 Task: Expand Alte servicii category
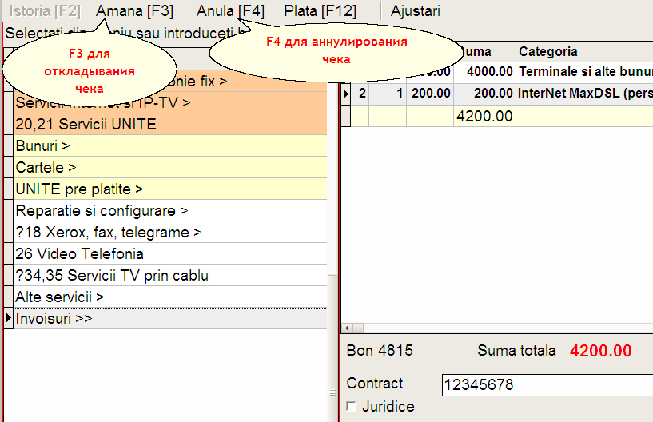coord(170,297)
